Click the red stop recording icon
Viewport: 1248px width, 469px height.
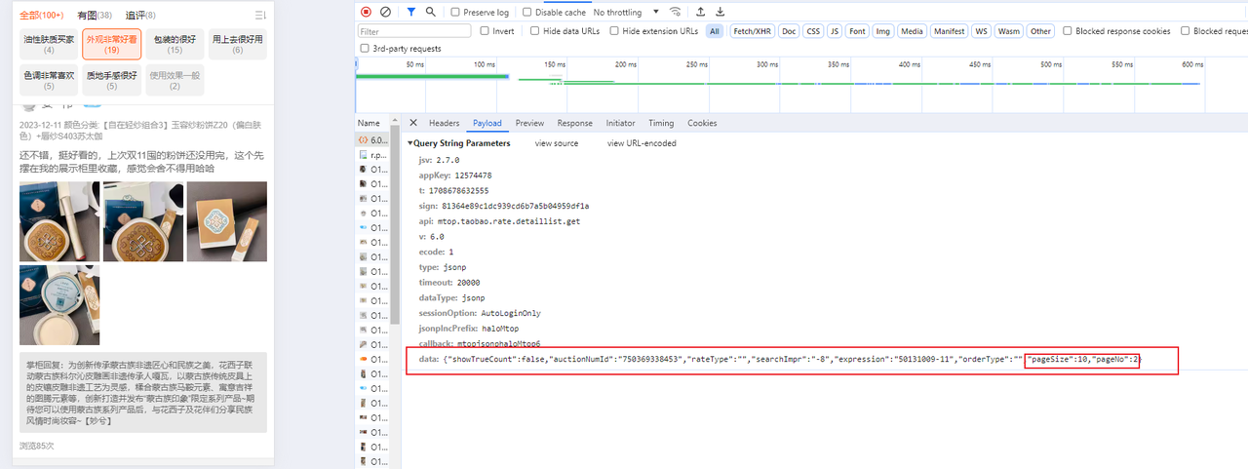point(366,12)
